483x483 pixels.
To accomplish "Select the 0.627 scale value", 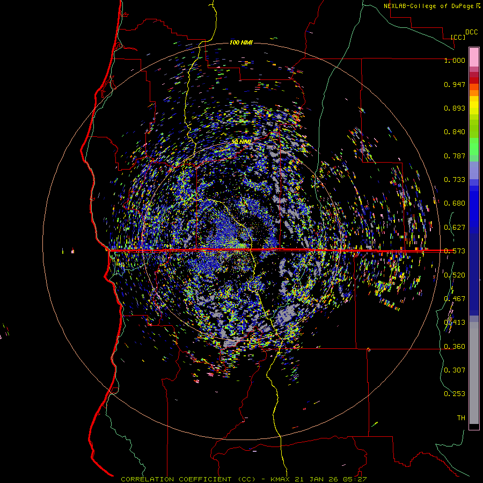I will pos(455,228).
